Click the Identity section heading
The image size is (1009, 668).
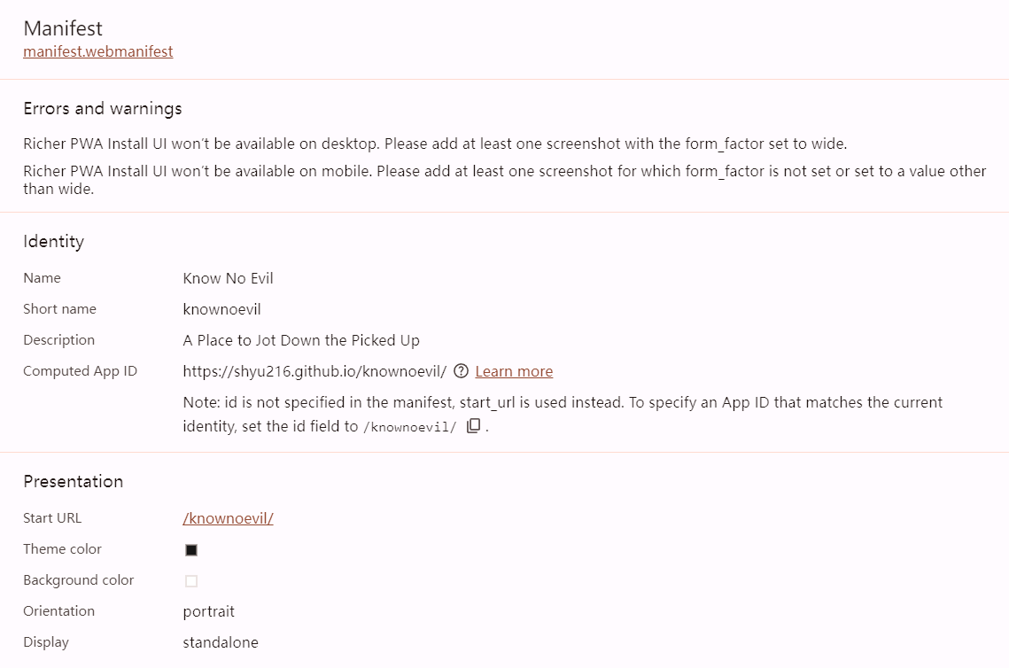point(53,242)
